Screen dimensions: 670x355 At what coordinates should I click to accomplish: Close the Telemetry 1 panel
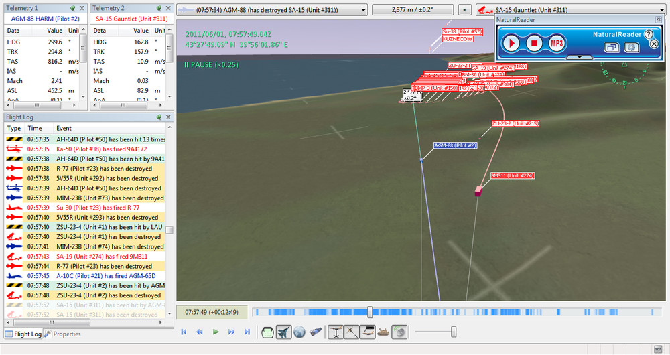[82, 8]
